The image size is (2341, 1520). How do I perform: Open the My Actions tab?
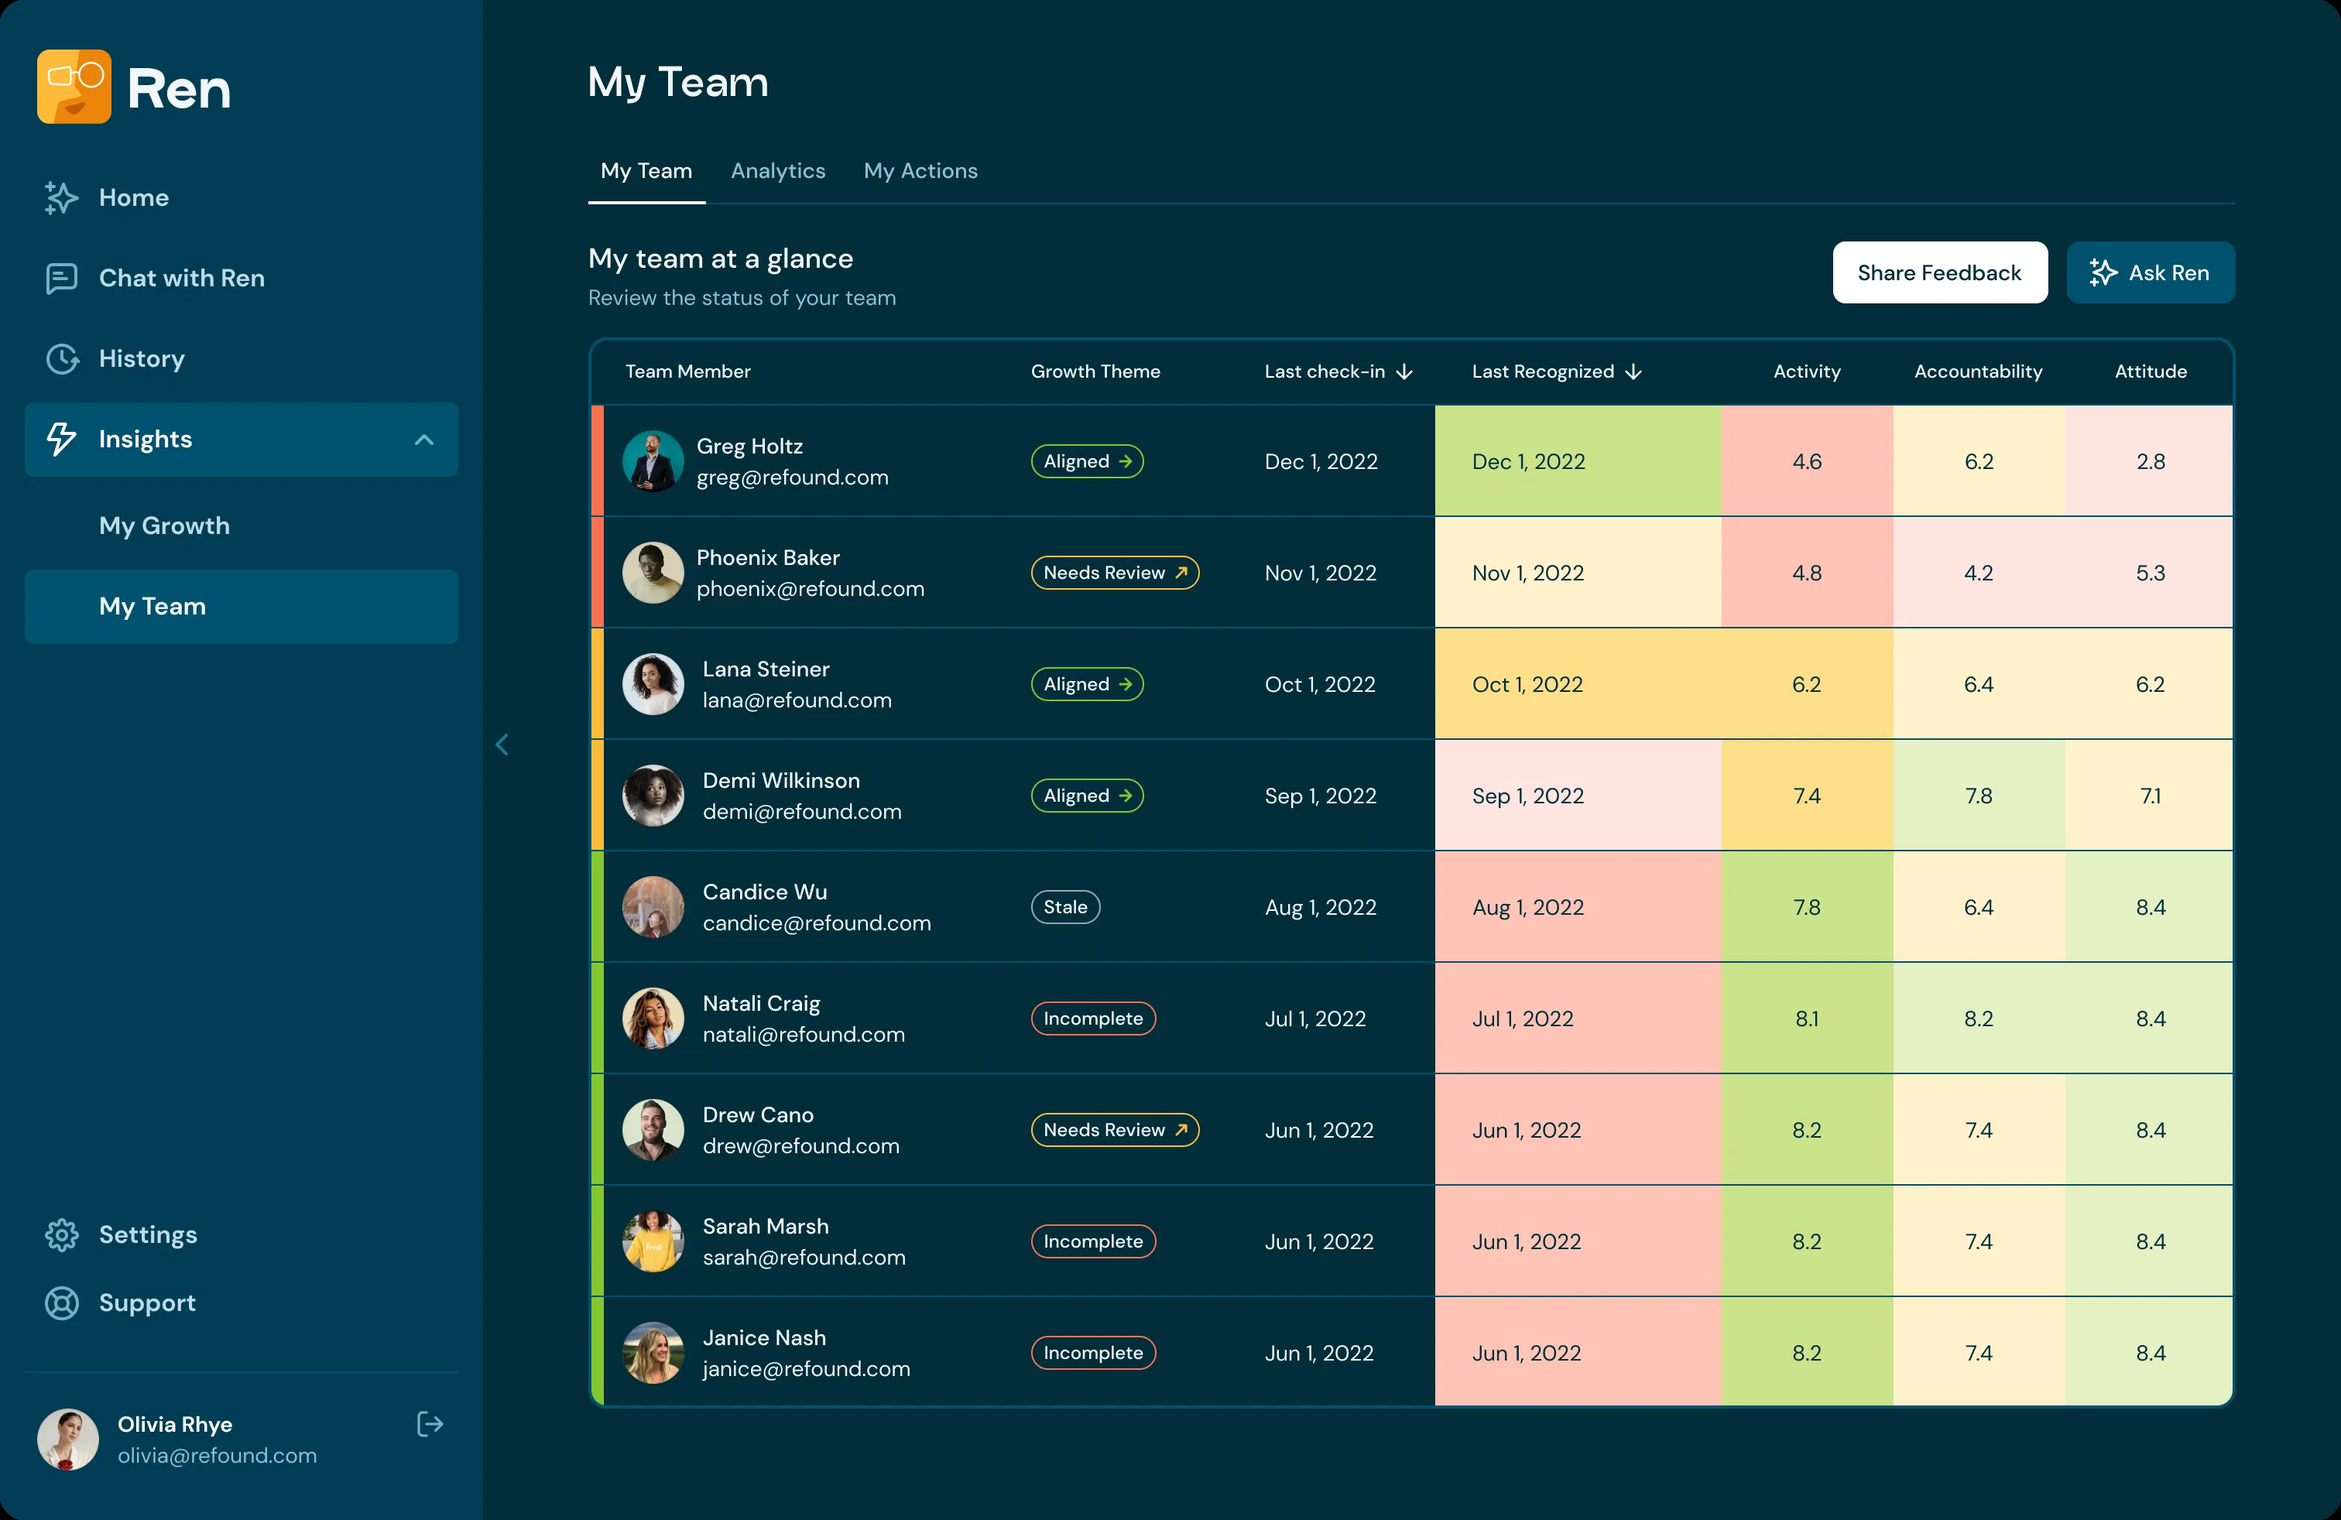[x=920, y=170]
